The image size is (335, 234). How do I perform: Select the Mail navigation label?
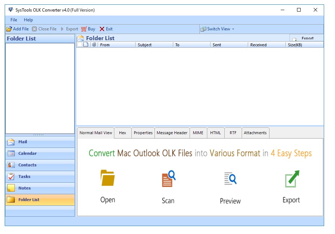point(23,142)
